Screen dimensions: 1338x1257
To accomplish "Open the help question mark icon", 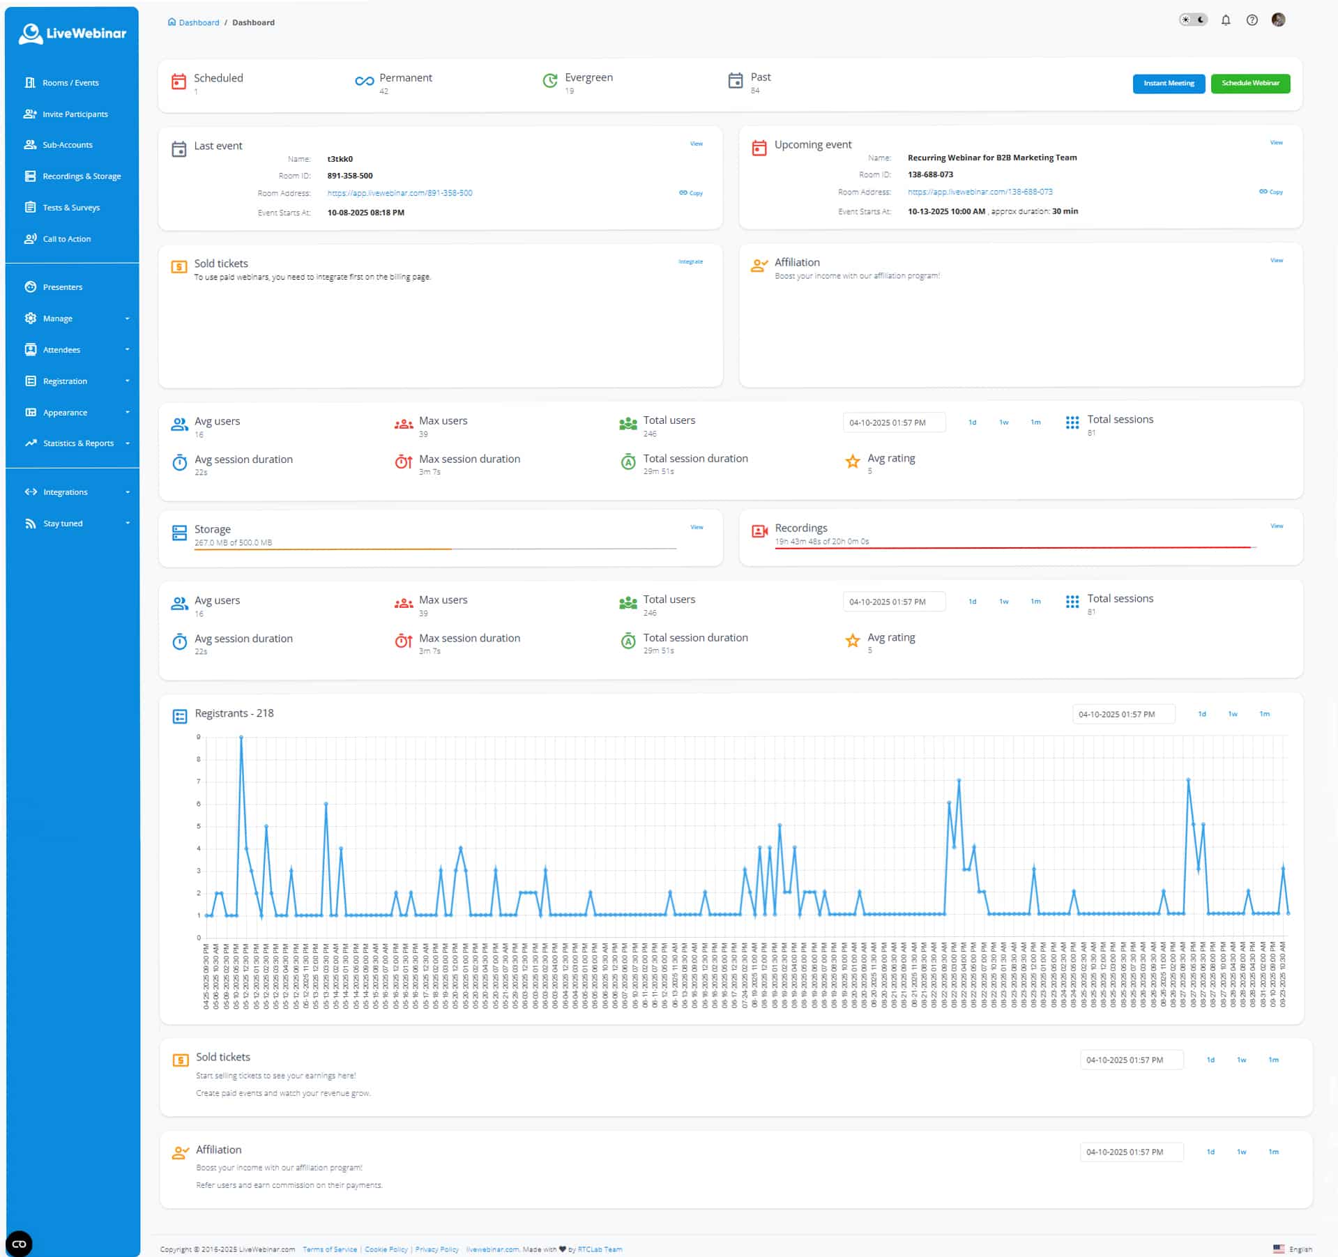I will pos(1252,20).
